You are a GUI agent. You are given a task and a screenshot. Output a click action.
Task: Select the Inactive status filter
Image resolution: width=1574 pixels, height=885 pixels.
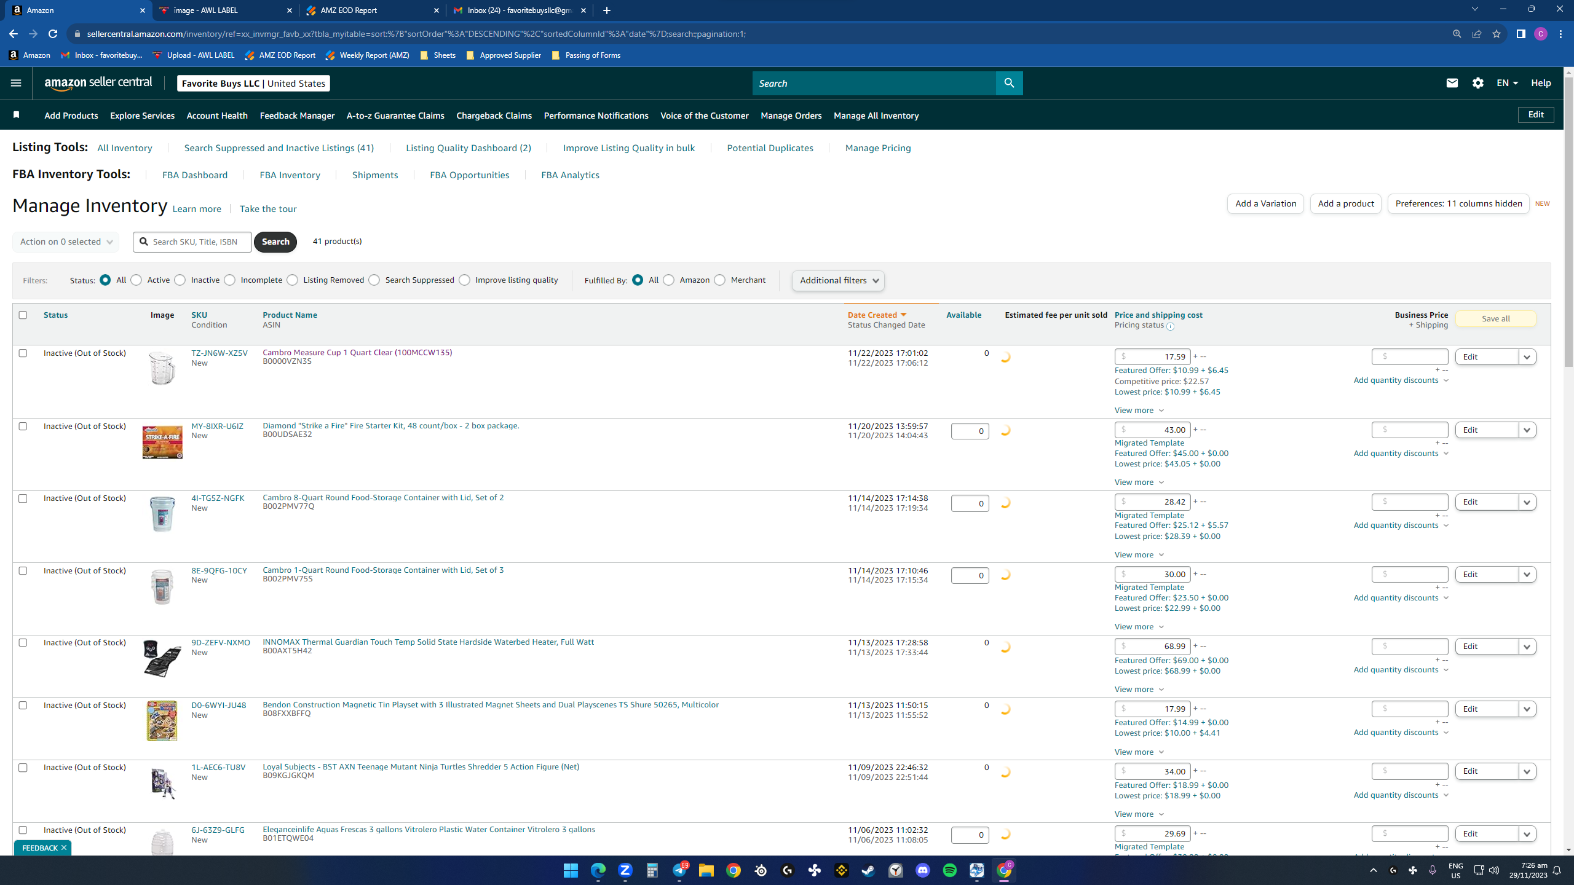[180, 280]
